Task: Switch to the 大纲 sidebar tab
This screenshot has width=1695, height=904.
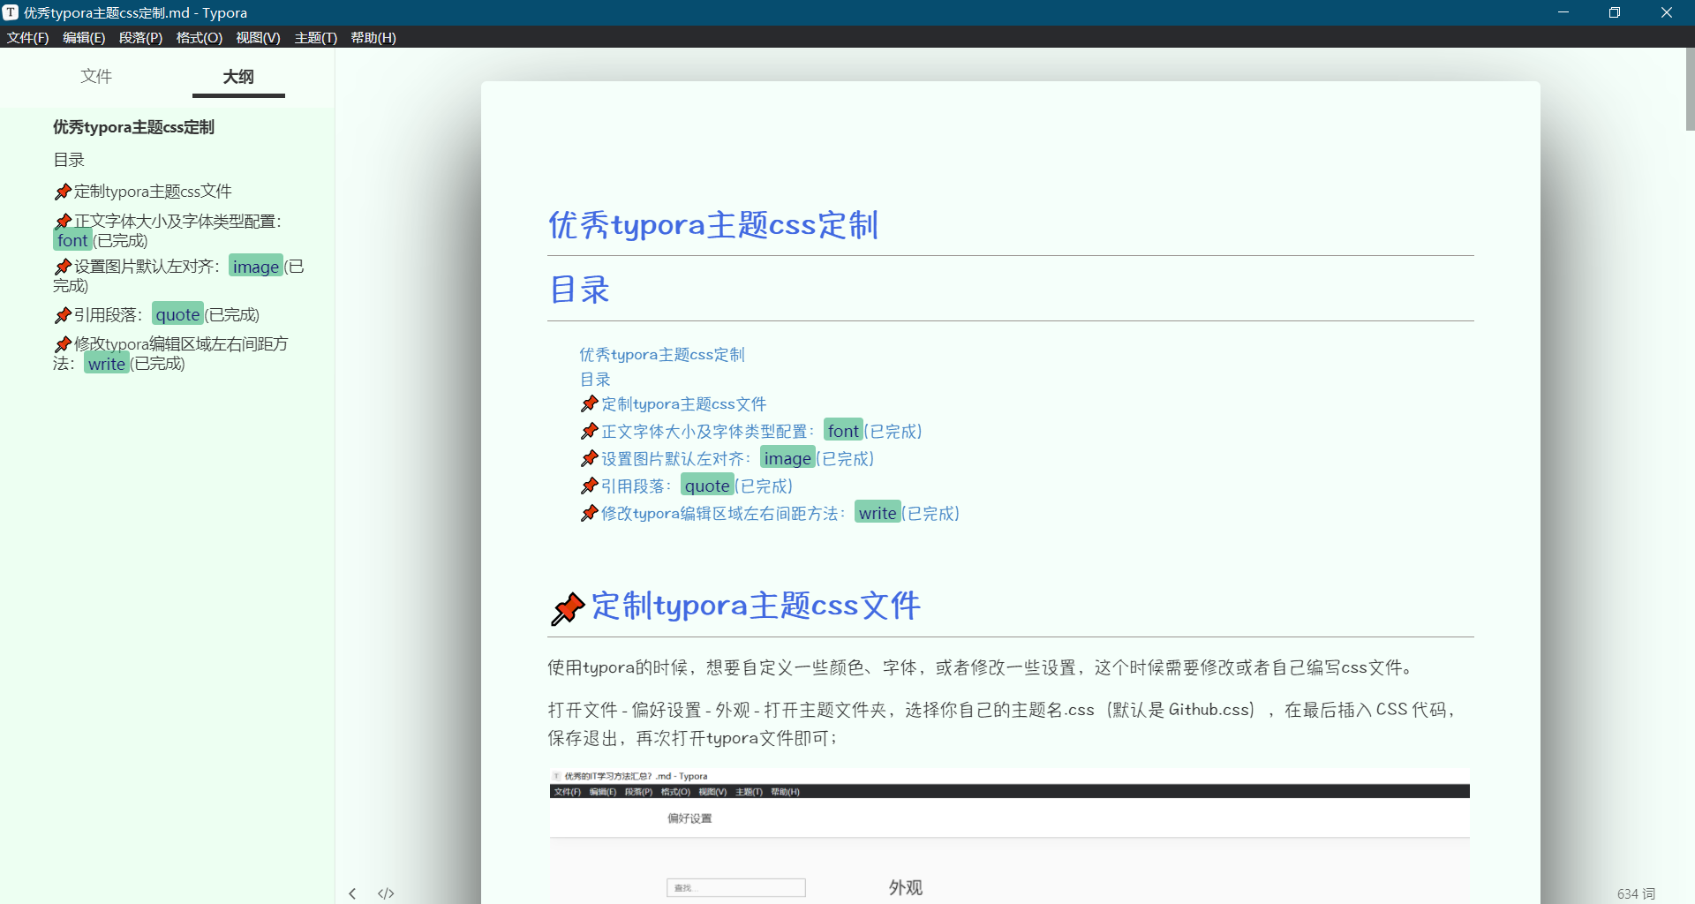Action: (x=238, y=77)
